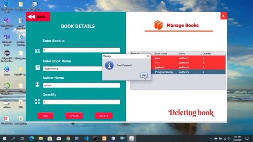Go Back using the red rewind button
This screenshot has height=142, width=253.
pos(38,17)
